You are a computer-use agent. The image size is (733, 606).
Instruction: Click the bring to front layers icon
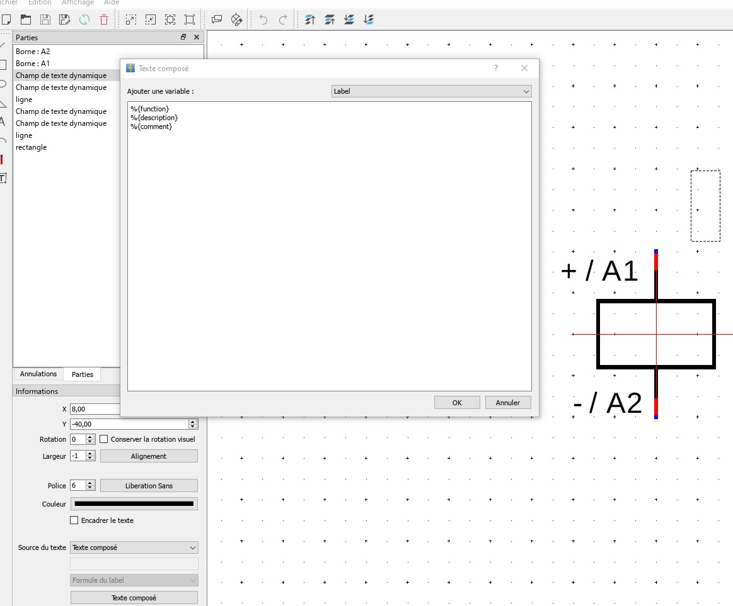click(x=309, y=20)
